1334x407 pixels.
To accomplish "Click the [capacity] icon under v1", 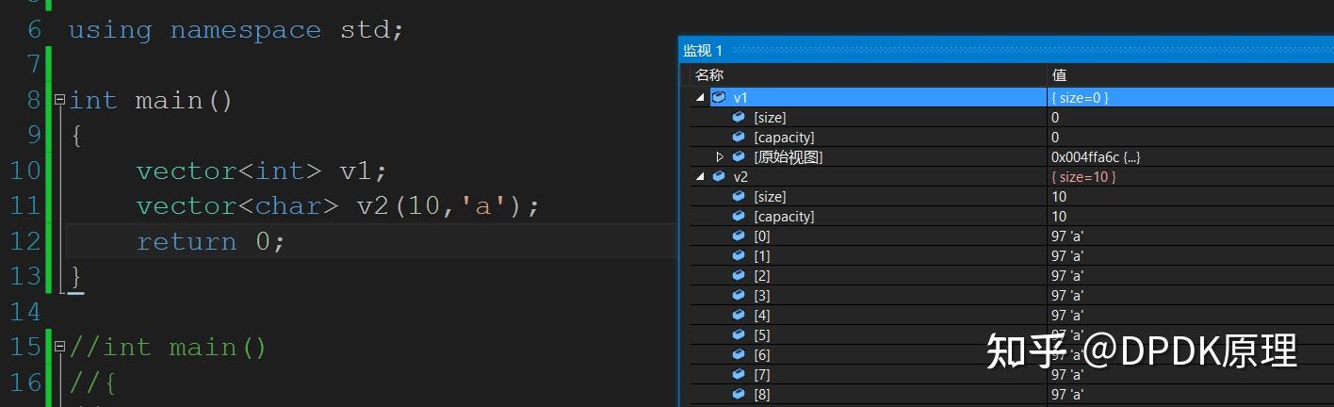I will coord(739,137).
